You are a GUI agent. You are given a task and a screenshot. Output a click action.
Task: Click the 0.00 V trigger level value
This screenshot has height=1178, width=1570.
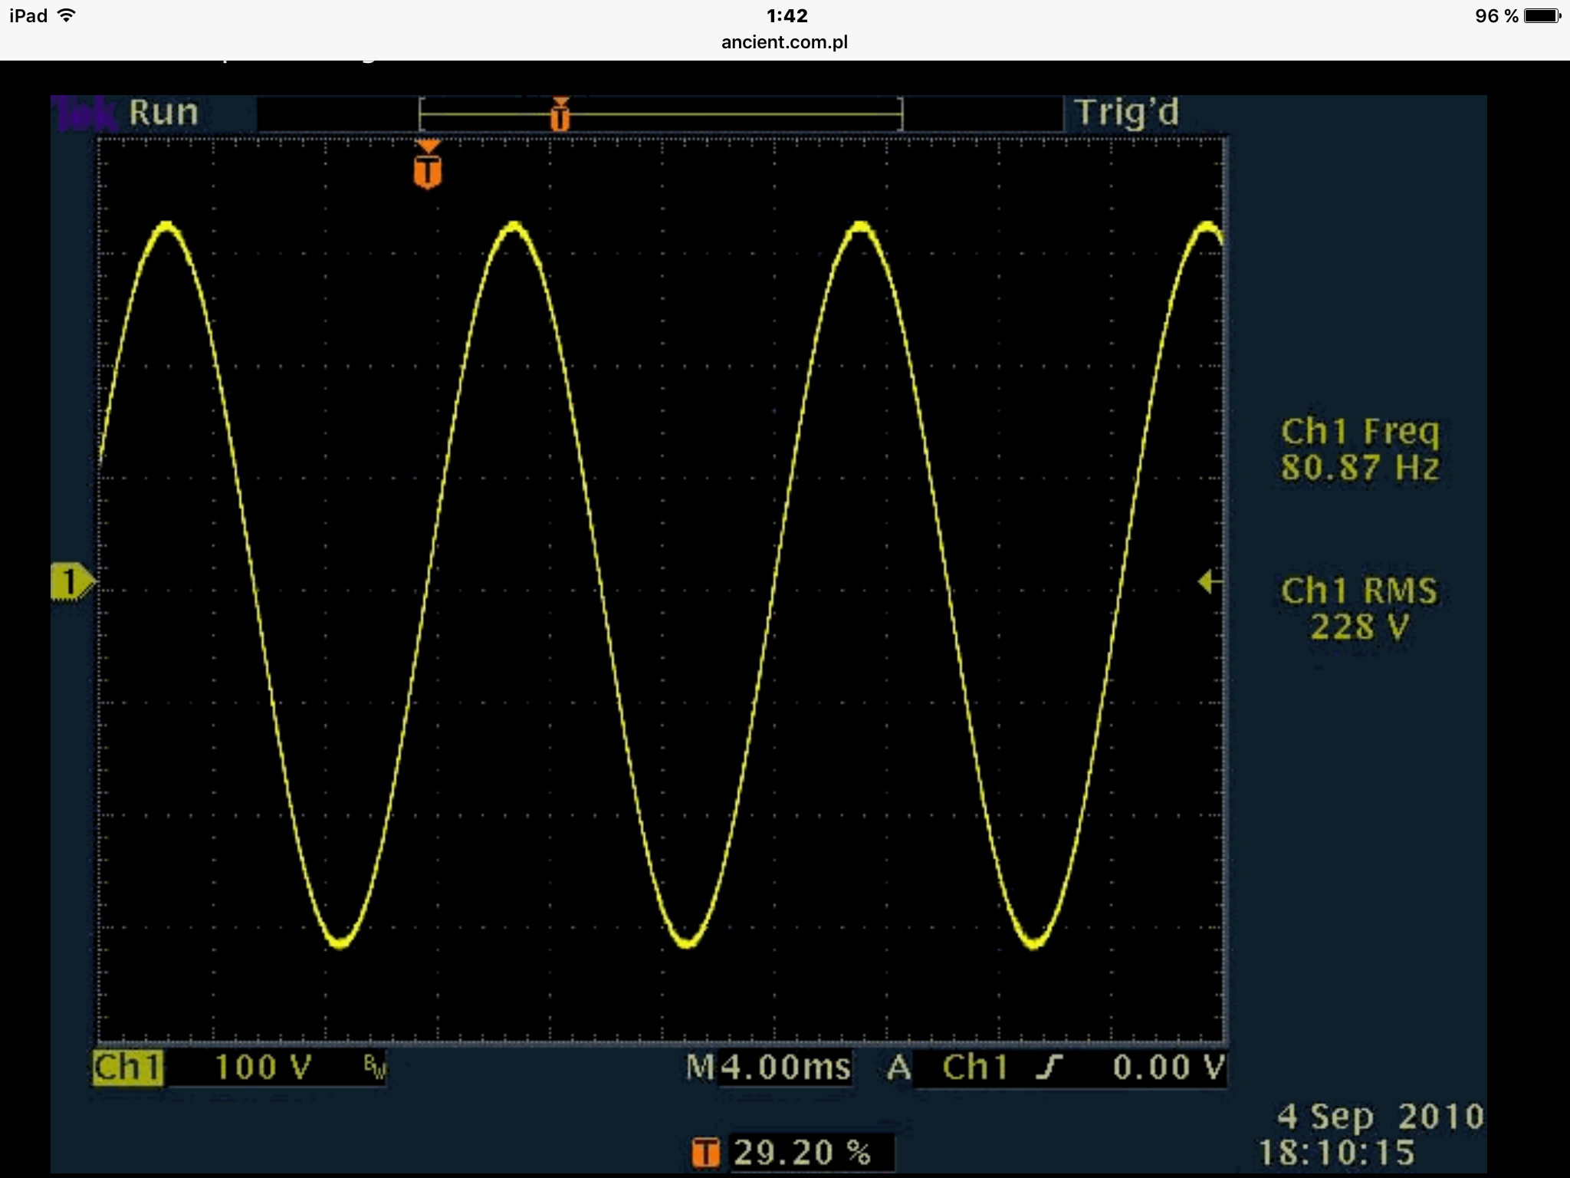point(1168,1067)
